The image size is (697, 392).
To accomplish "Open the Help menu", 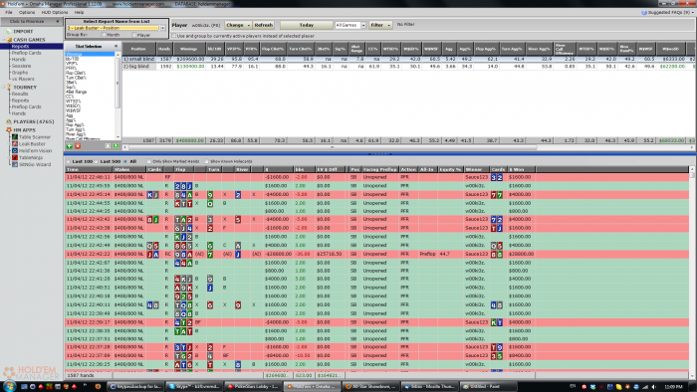I will tap(79, 12).
